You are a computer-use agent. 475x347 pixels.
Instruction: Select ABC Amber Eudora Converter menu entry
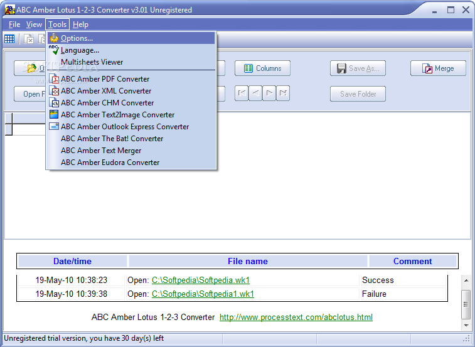tap(131, 163)
